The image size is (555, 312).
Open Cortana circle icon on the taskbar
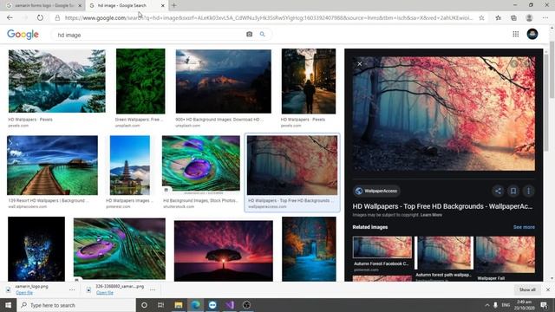coord(144,305)
